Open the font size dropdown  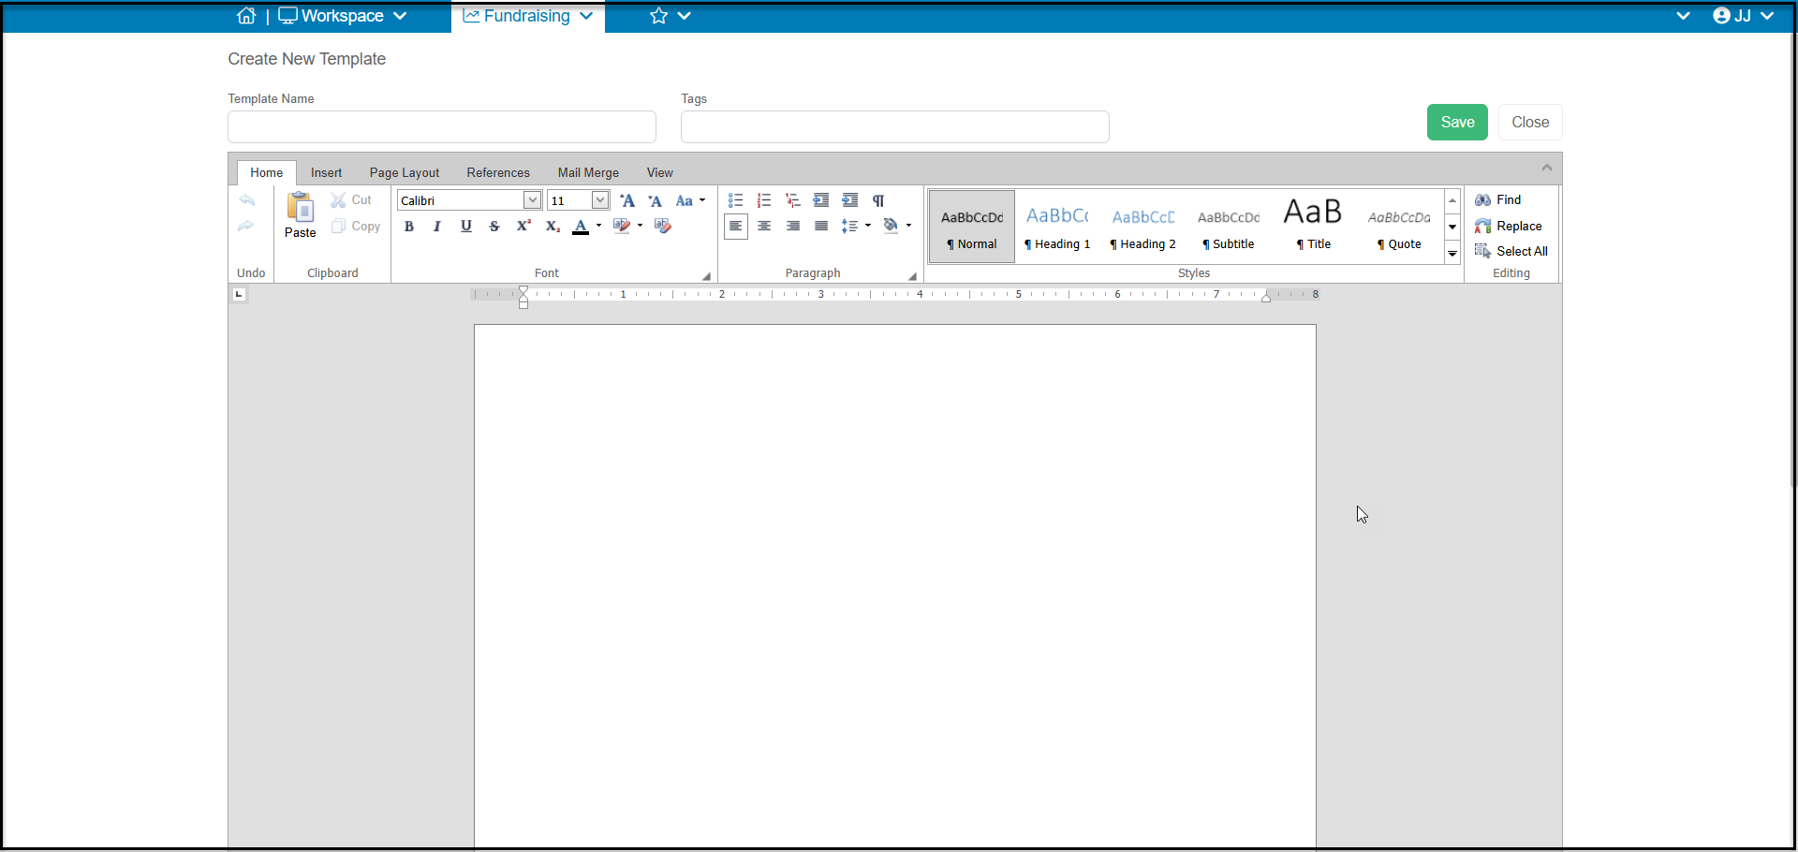(600, 200)
